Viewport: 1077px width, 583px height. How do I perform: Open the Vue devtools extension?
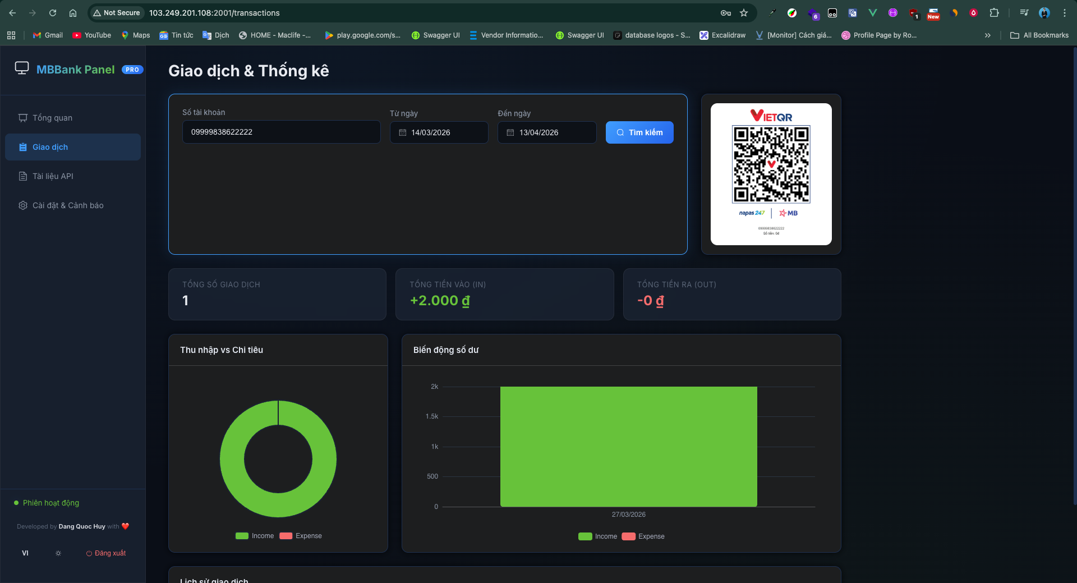tap(873, 13)
